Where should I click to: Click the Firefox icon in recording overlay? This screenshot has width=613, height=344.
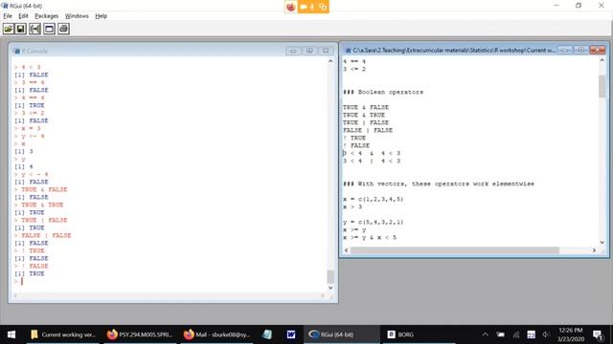tap(291, 7)
